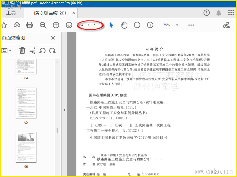Rotate page clockwise
This screenshot has width=237, height=177.
click(x=52, y=50)
